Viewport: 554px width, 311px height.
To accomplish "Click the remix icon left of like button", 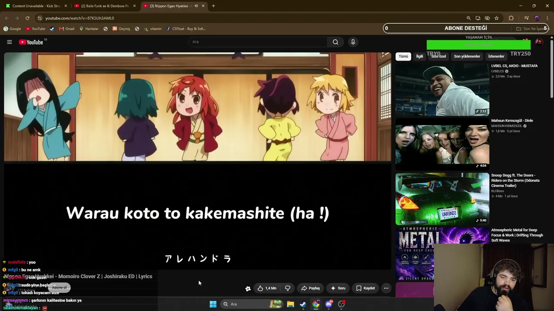I will pos(248,289).
